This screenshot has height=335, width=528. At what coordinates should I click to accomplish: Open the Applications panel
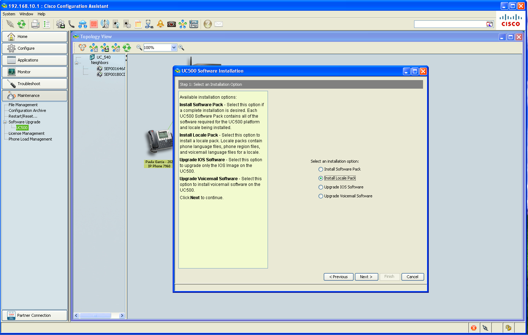(x=34, y=60)
